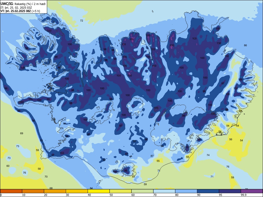Click the '86' humidity value off the coast
This screenshot has height=197, width=263.
245,45
